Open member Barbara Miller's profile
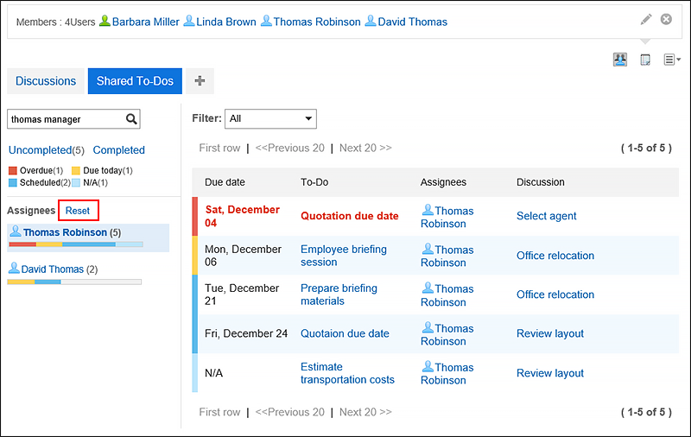Image resolution: width=691 pixels, height=437 pixels. click(x=145, y=22)
